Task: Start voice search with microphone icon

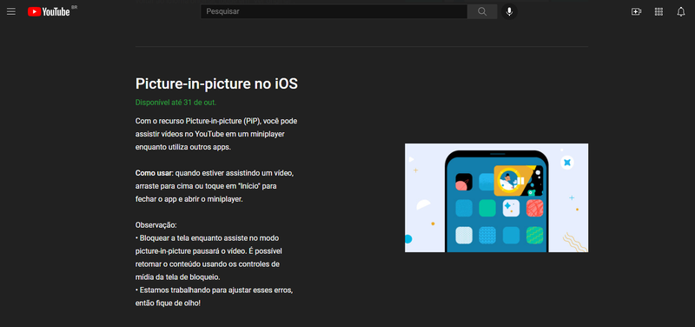Action: [x=509, y=11]
